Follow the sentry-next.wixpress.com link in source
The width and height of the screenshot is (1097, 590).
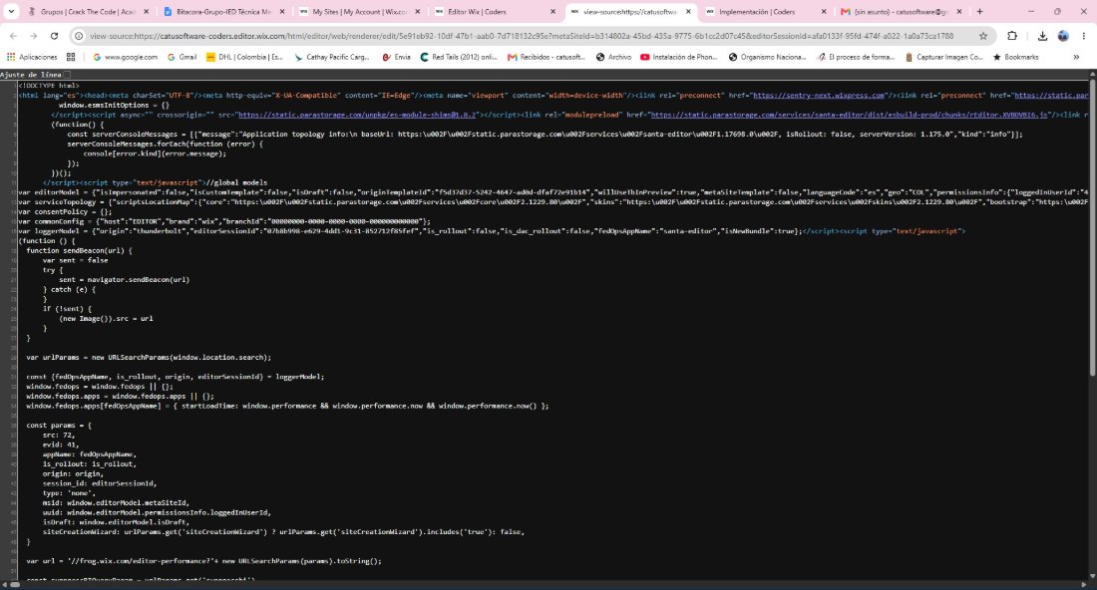tap(819, 95)
